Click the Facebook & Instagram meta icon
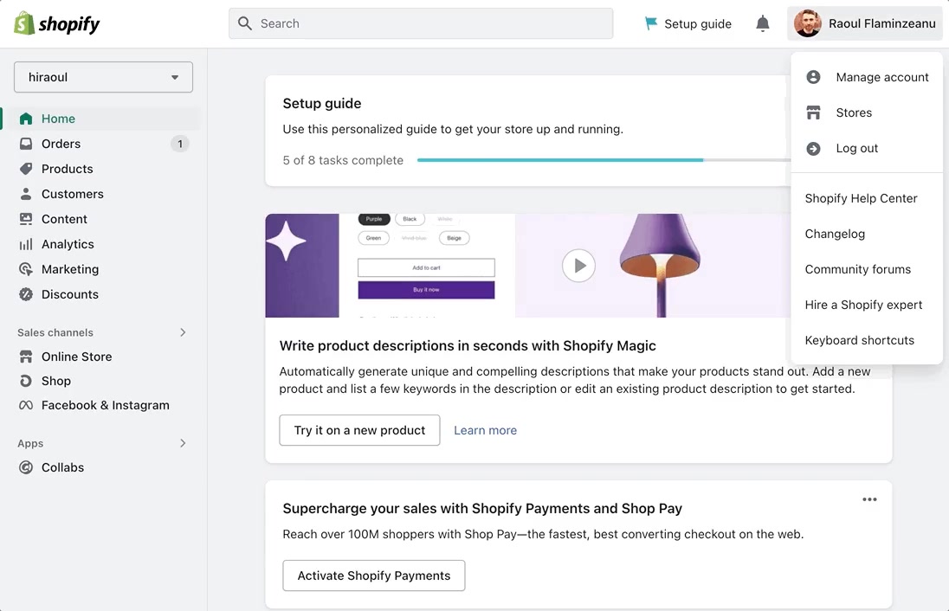The width and height of the screenshot is (949, 611). (26, 405)
